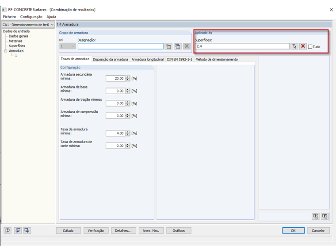Viewport: 336px width, 252px height.
Task: Select Superfícies in the tree
Action: 17,46
